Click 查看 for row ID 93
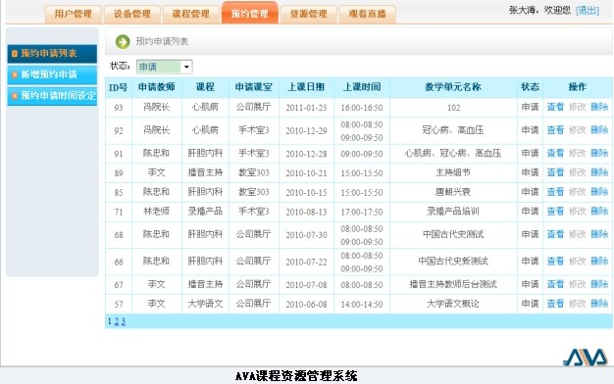Screen dimensions: 614x384 point(555,107)
